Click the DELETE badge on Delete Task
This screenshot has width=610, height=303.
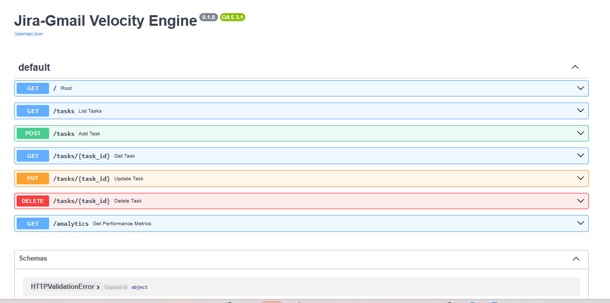(32, 200)
